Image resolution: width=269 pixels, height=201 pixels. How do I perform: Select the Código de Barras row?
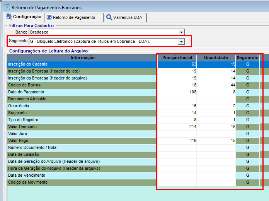(x=82, y=85)
